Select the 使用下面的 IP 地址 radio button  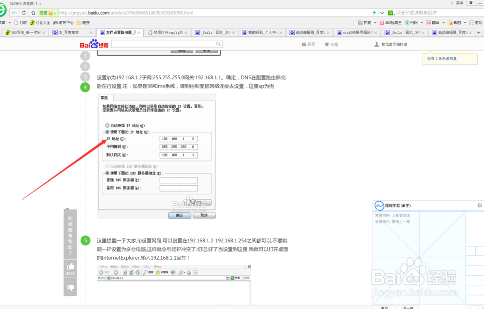[x=107, y=132]
